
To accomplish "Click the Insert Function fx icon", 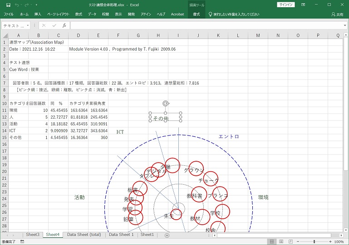I will coord(64,26).
